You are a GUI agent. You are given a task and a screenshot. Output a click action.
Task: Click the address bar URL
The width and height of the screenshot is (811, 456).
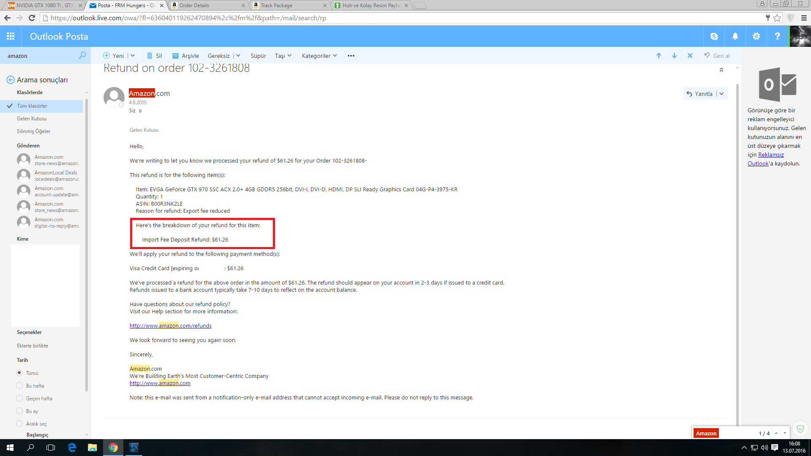tap(188, 18)
